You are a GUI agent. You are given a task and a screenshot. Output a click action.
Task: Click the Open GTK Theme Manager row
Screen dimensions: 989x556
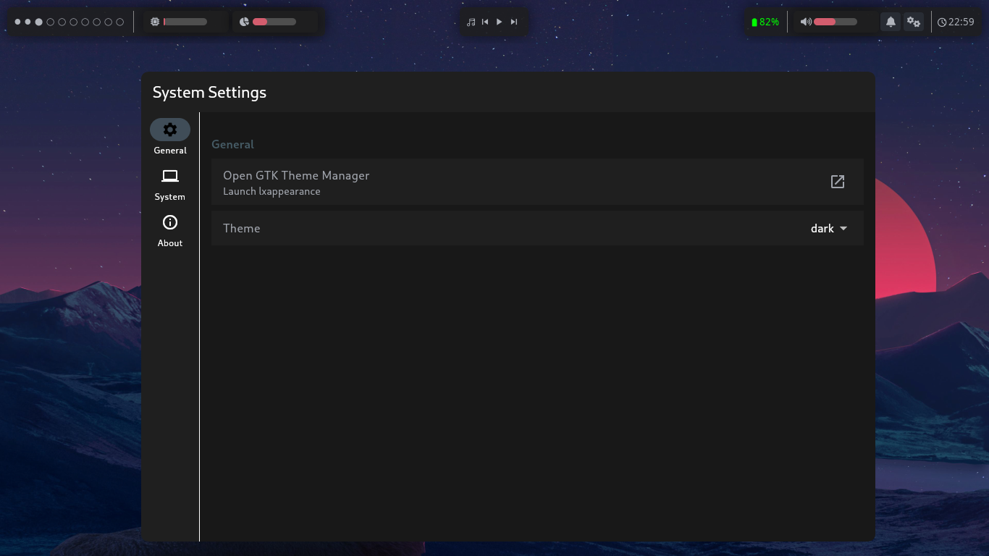click(x=507, y=182)
